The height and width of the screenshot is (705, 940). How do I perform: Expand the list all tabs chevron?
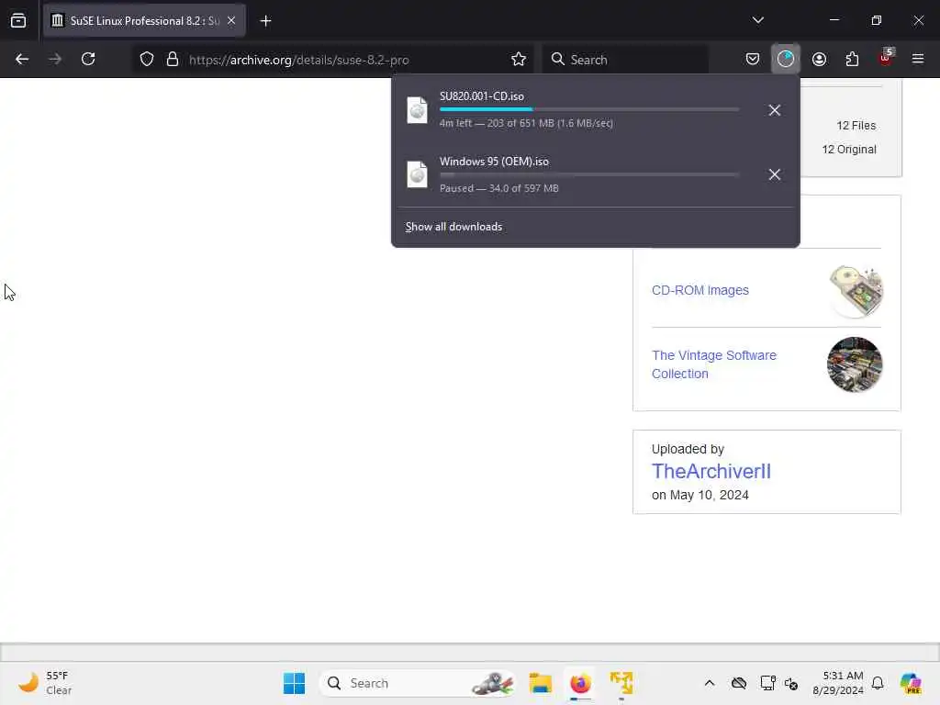(x=757, y=20)
